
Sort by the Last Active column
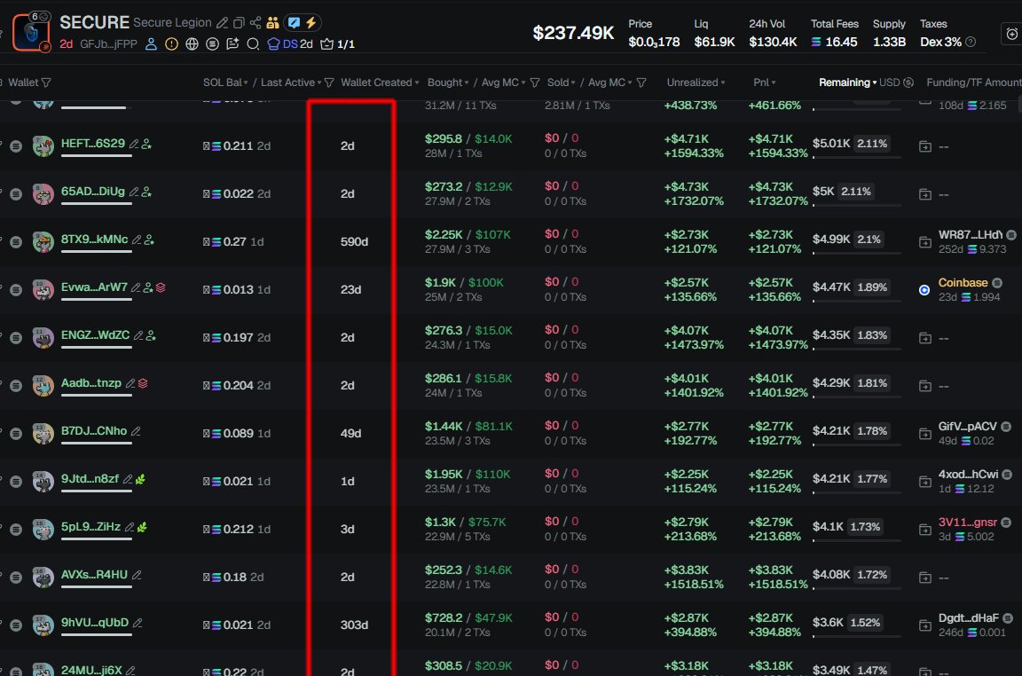click(291, 83)
